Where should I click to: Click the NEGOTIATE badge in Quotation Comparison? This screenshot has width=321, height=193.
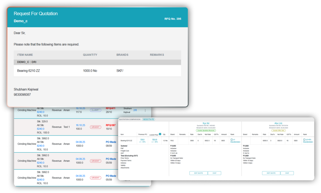148,119
